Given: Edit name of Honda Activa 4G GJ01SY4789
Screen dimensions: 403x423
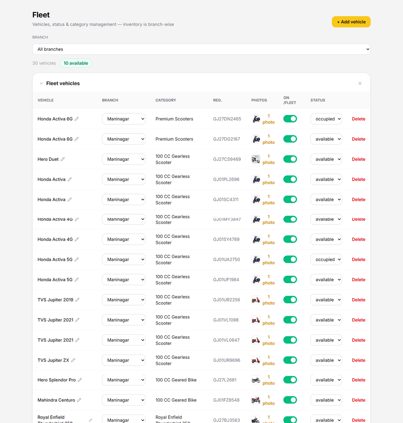Looking at the screenshot, I should 77,239.
